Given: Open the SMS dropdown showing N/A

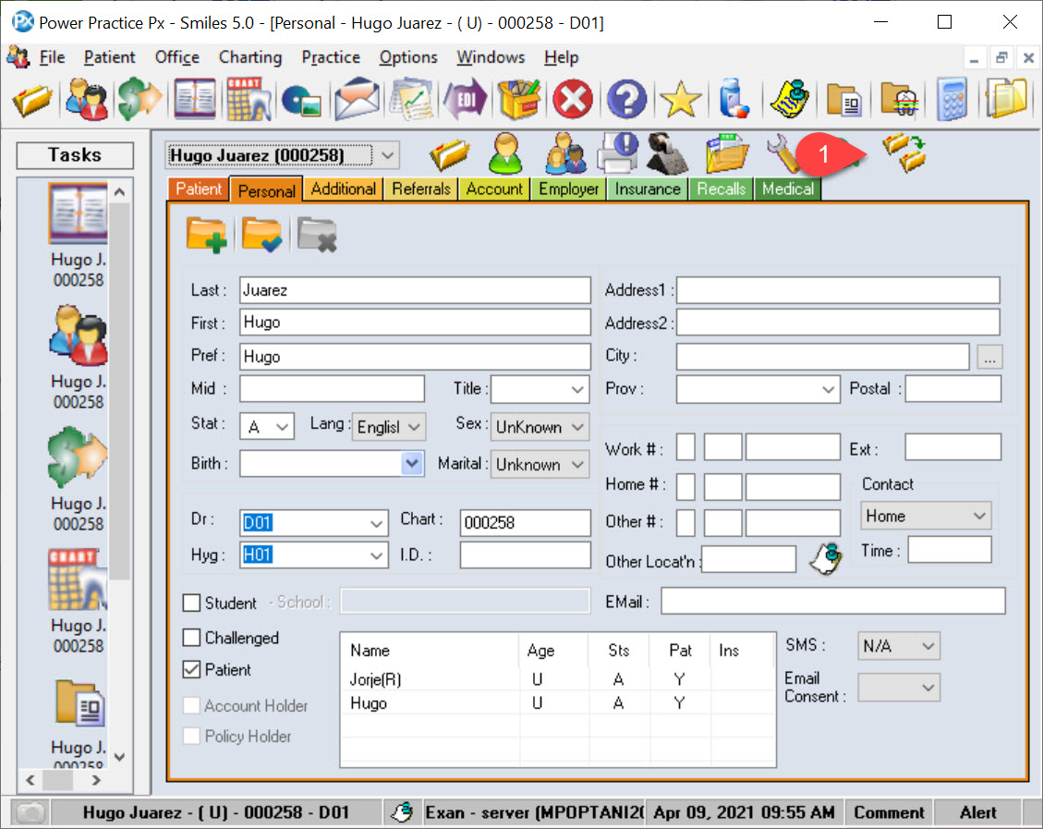Looking at the screenshot, I should [928, 646].
